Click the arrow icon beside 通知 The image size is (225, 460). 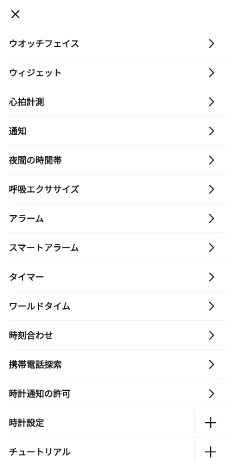coord(212,131)
